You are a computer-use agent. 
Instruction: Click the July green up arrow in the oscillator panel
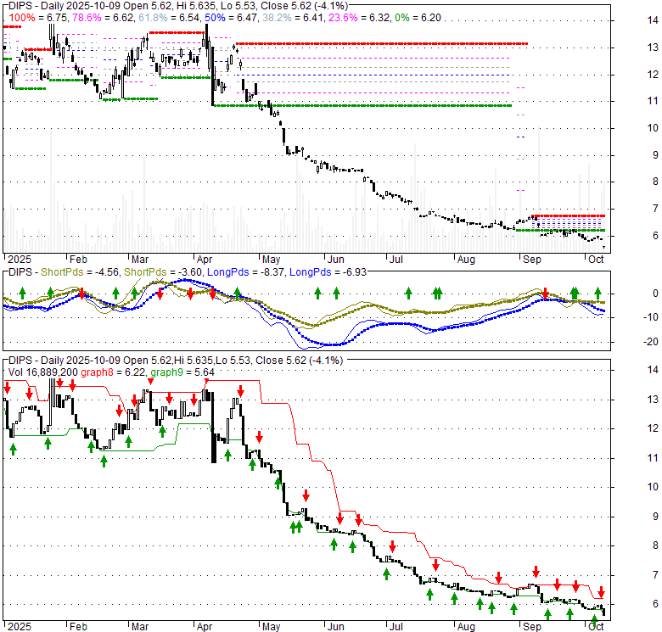[408, 293]
